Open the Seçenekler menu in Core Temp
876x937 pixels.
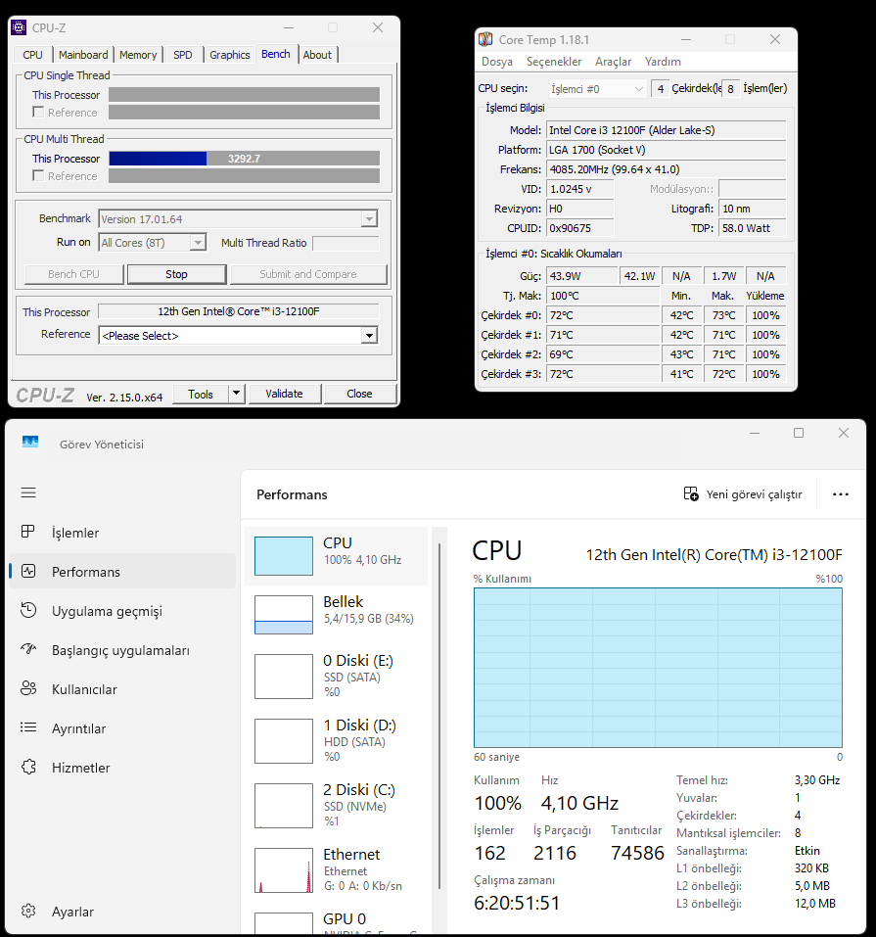tap(554, 62)
